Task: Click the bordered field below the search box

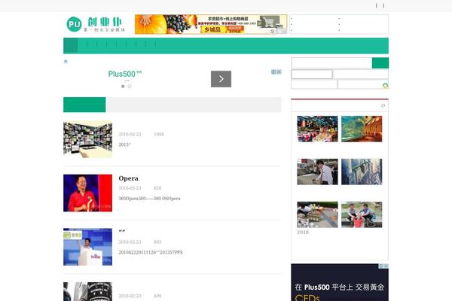Action: coord(312,74)
